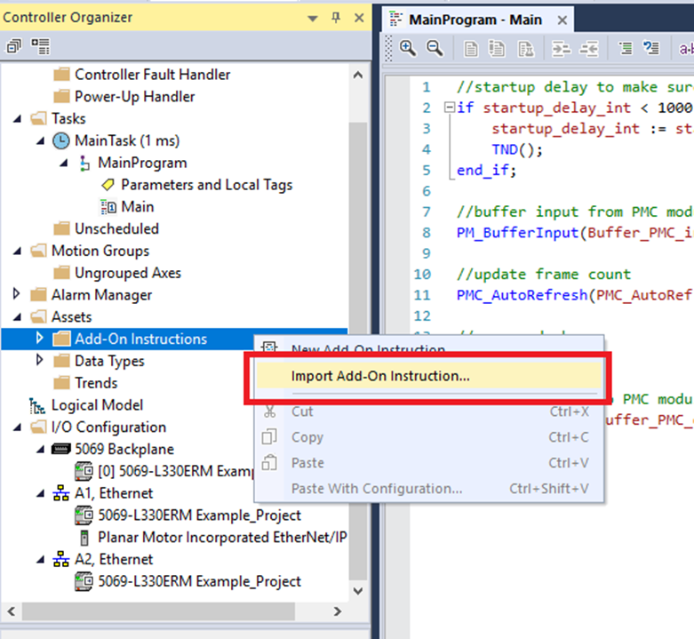Click the zoom out magnifier icon

435,49
